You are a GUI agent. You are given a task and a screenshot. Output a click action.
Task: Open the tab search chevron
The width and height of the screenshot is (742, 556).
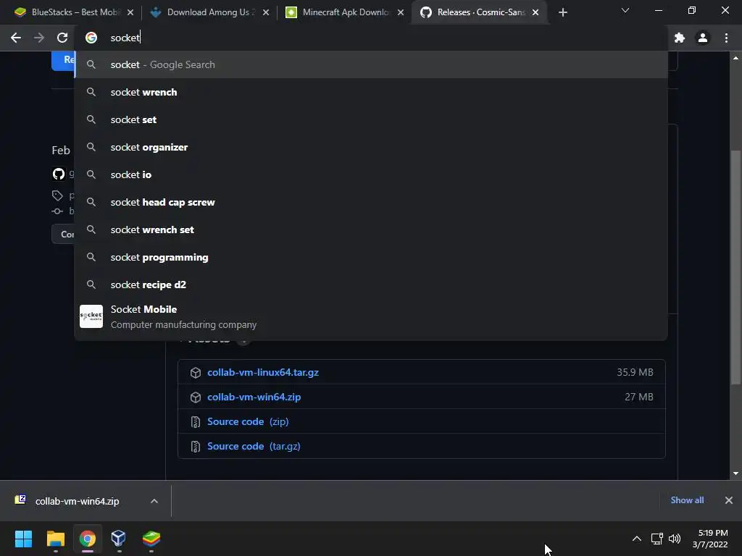point(625,10)
